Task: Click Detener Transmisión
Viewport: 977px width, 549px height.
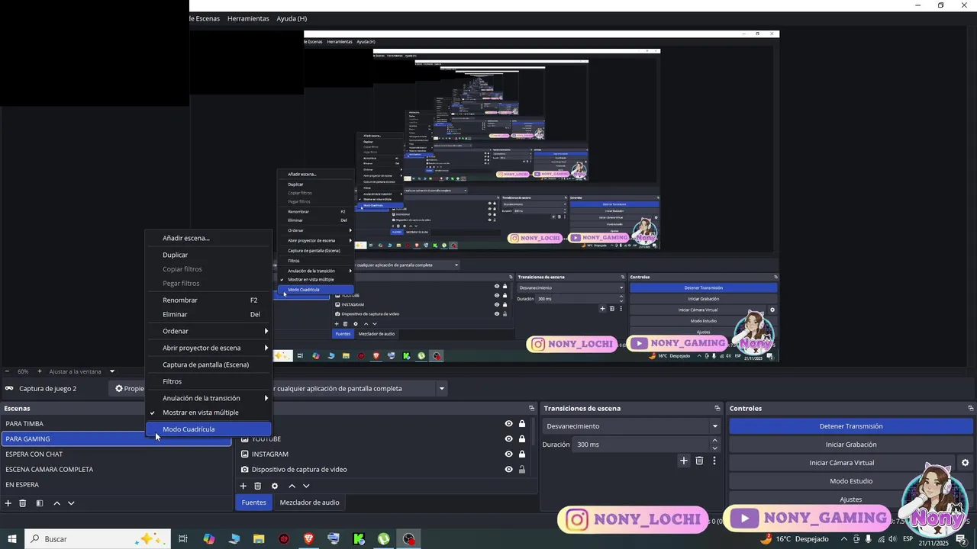Action: coord(851,426)
